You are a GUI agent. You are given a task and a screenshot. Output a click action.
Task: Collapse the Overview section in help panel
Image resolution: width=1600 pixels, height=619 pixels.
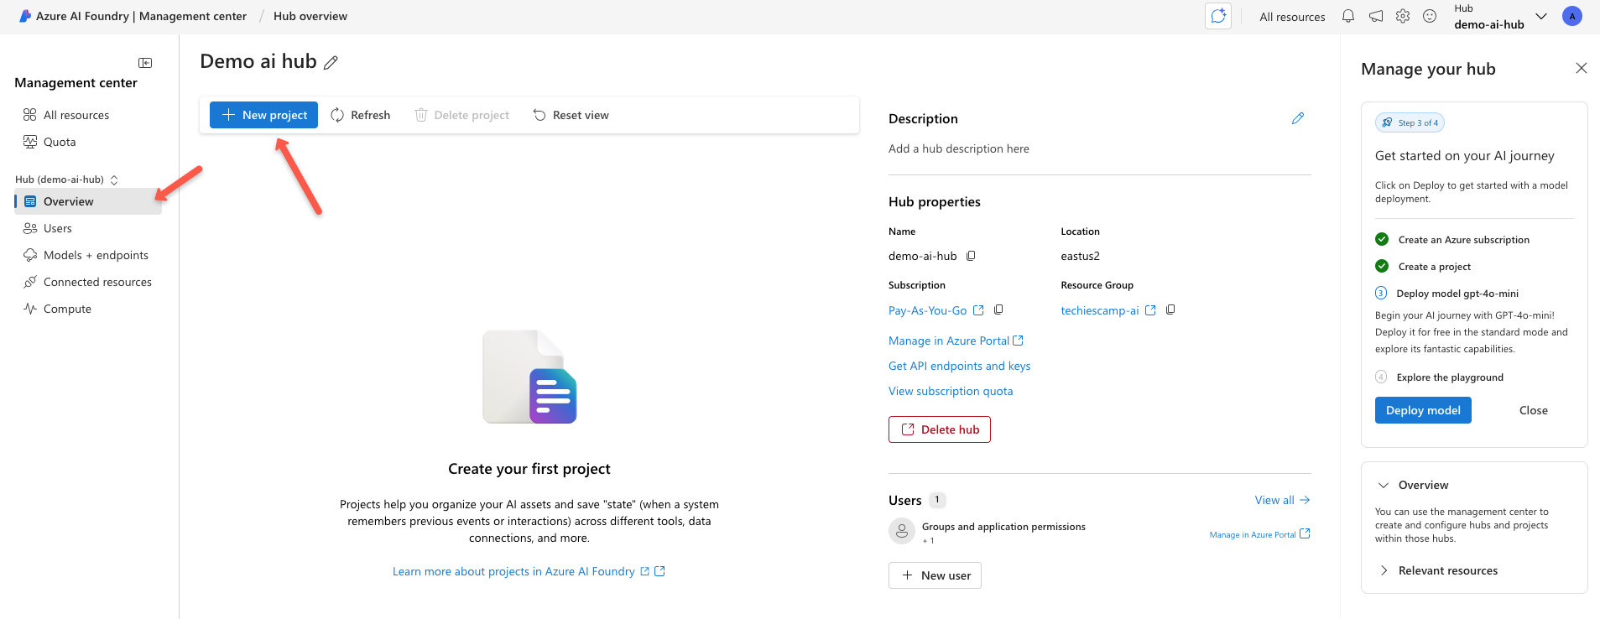[x=1384, y=485]
